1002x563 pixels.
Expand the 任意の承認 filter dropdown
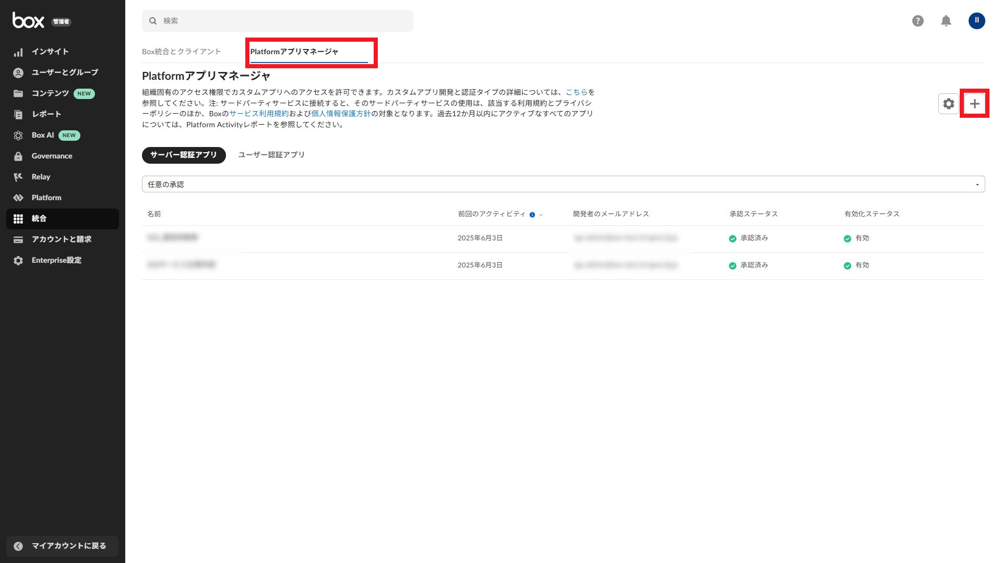[563, 184]
